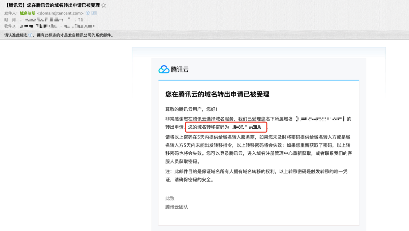The image size is (409, 231).
Task: Click sender name 域名注册
Action: click(27, 13)
